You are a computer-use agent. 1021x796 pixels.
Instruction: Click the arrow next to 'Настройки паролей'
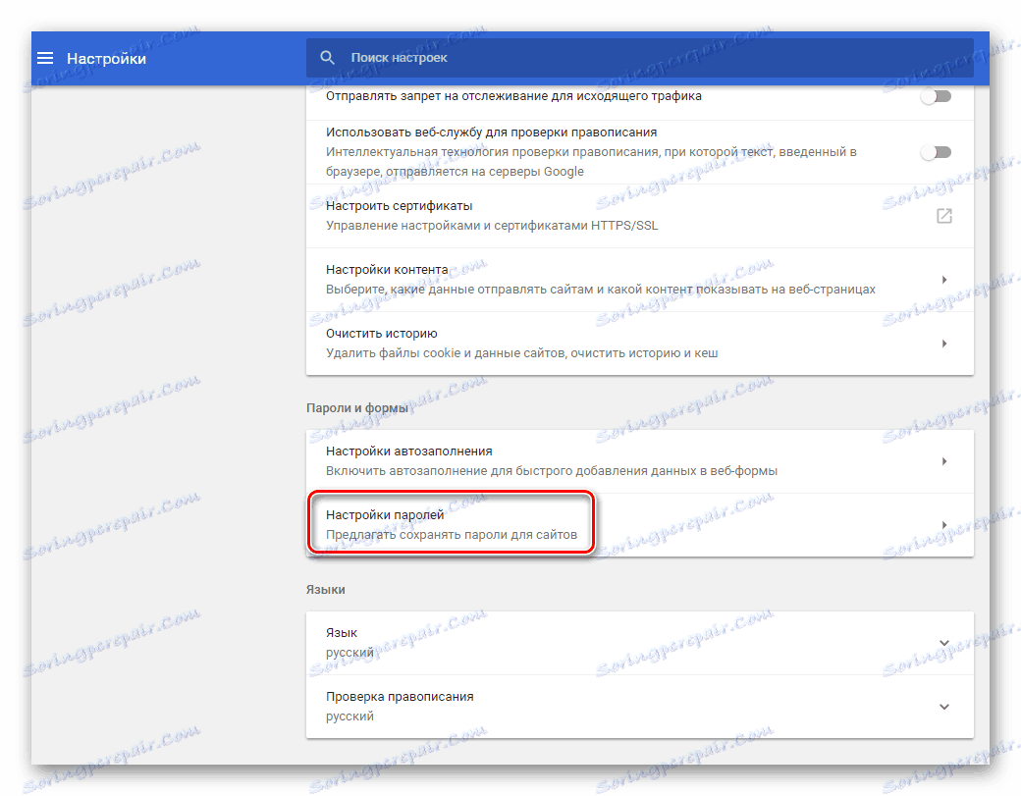[x=944, y=525]
